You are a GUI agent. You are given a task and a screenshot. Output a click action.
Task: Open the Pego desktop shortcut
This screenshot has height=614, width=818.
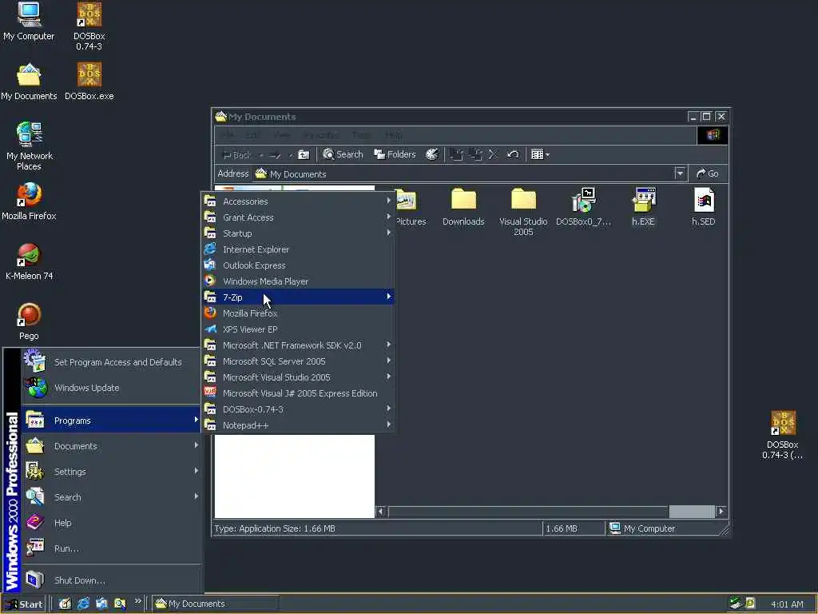29,321
